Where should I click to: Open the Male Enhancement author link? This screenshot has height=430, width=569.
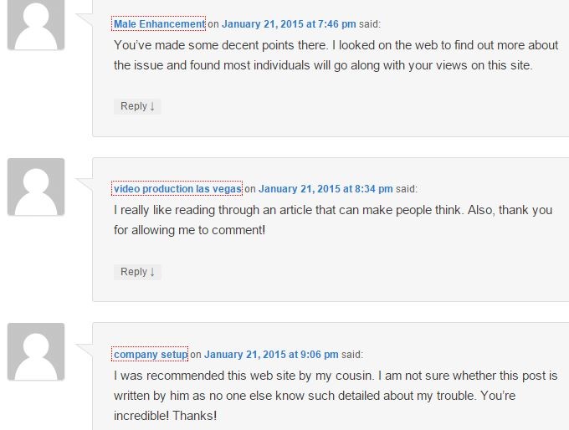click(159, 24)
